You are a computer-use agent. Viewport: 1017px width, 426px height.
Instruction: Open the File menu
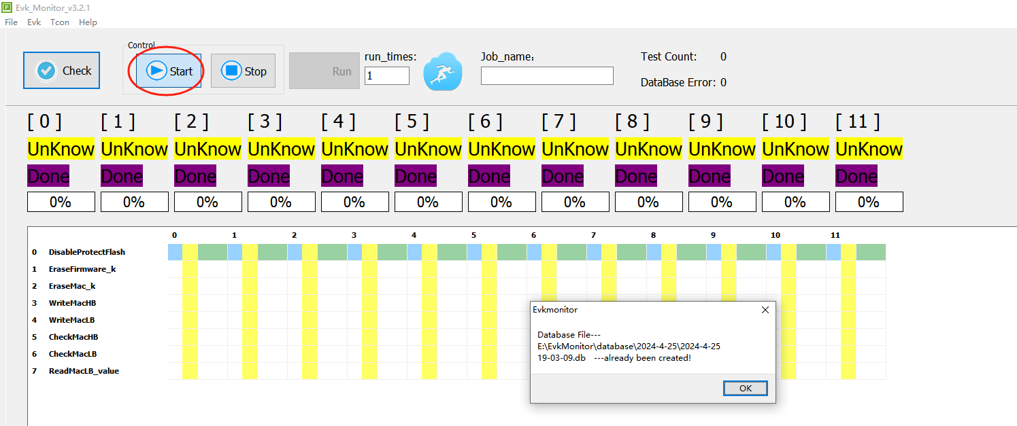point(11,22)
